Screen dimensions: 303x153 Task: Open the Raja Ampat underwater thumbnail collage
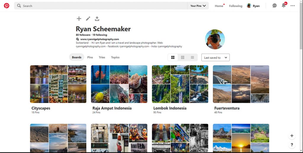pyautogui.click(x=119, y=84)
